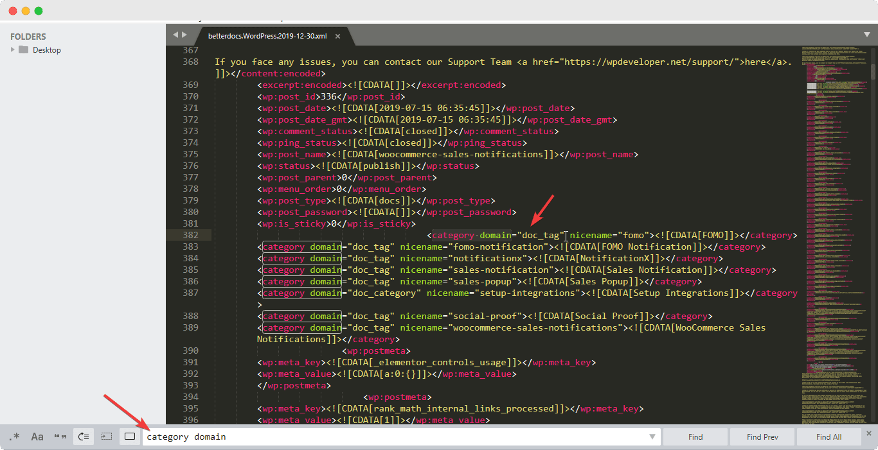The image size is (878, 450).
Task: Select the in-selection search icon
Action: click(x=105, y=436)
